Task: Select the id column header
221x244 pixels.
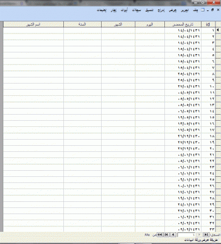Action: [208, 24]
